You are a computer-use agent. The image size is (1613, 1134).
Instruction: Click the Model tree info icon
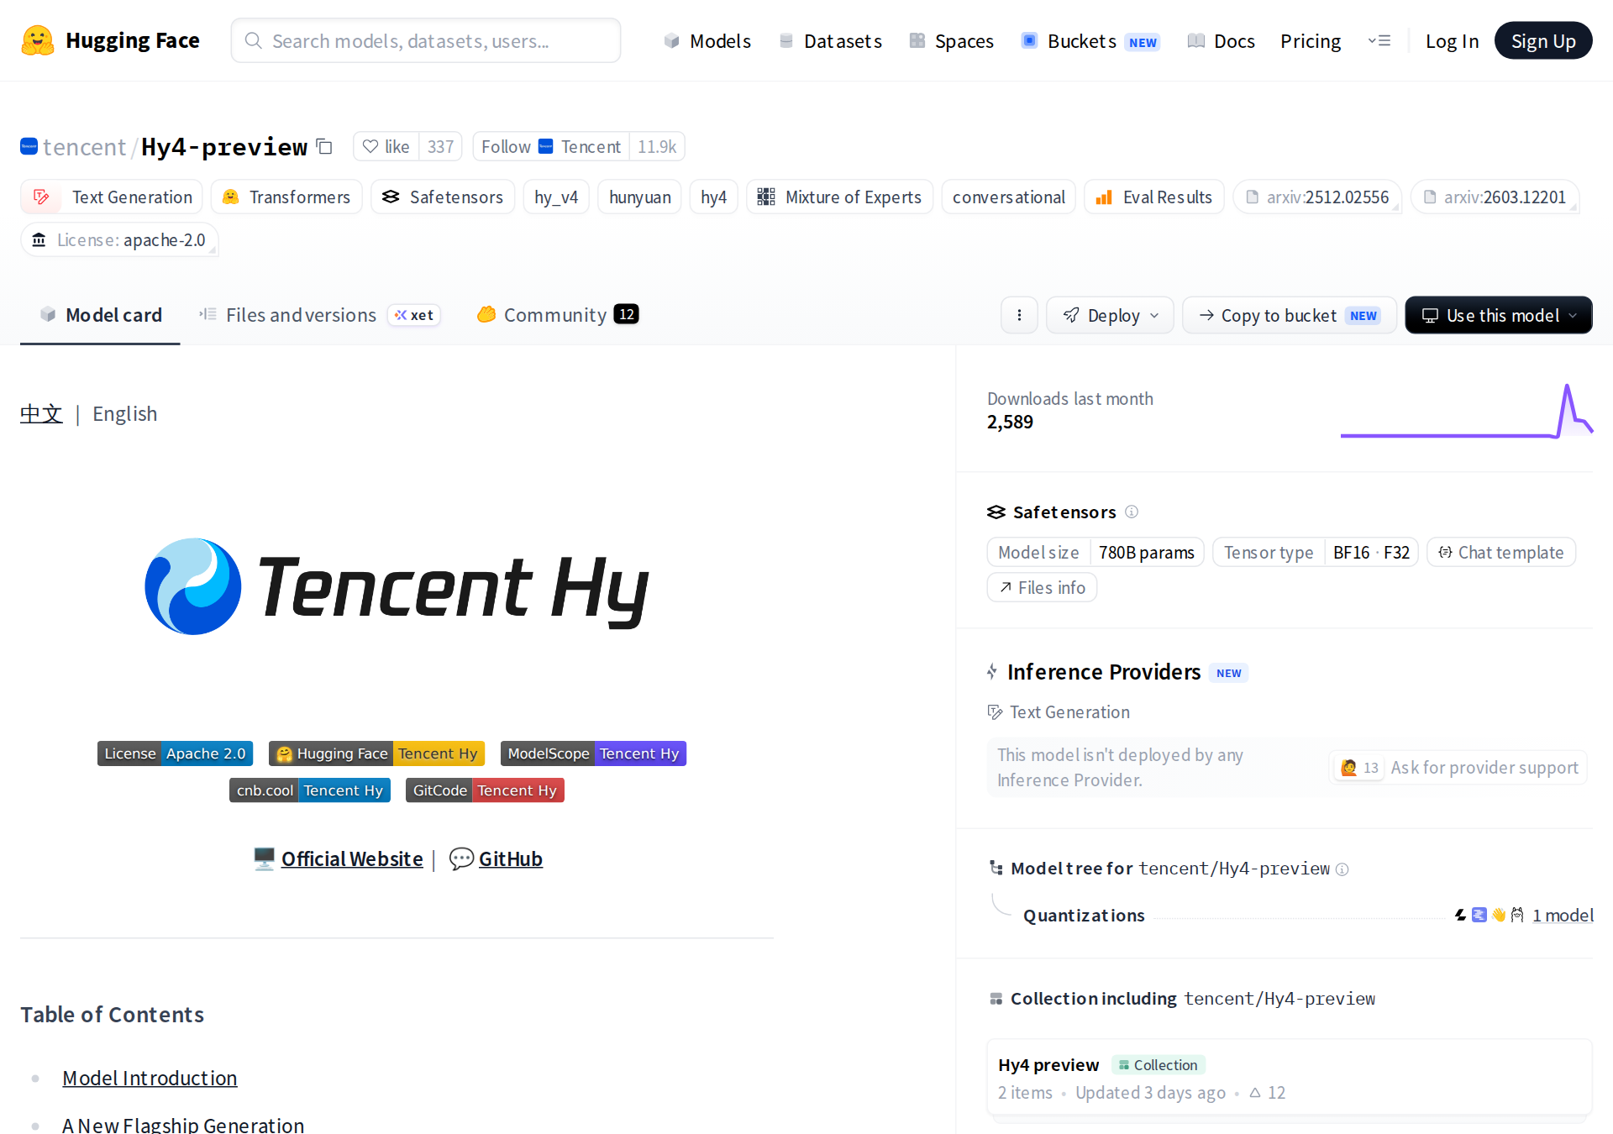tap(1342, 869)
